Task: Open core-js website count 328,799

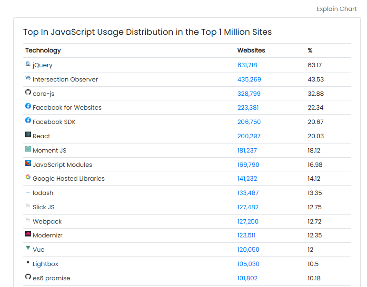Action: click(249, 93)
